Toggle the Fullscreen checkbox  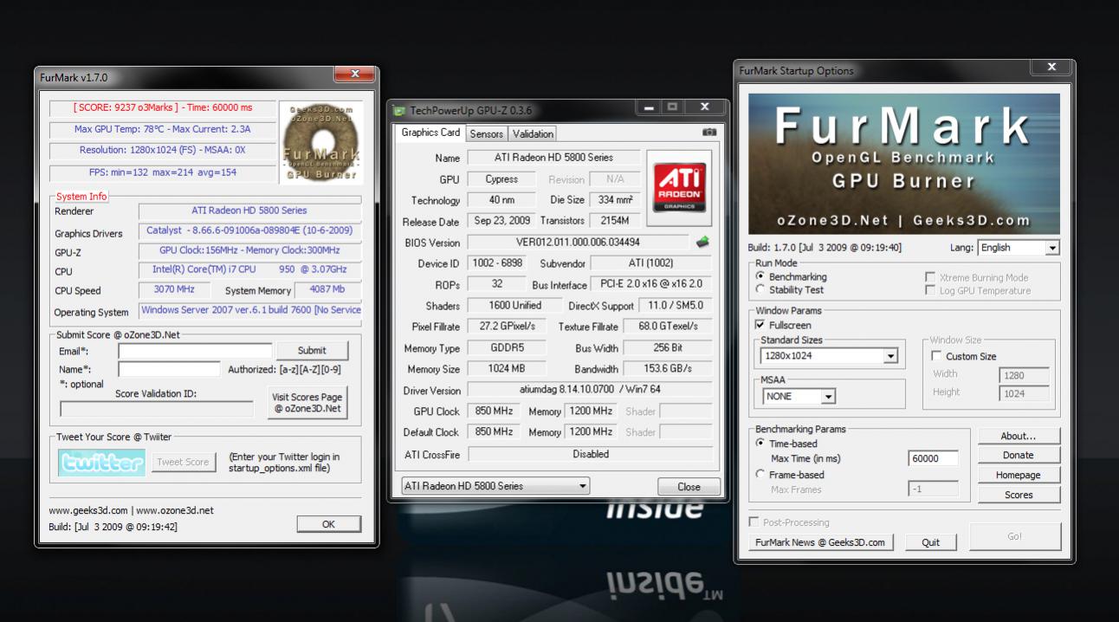pos(760,325)
